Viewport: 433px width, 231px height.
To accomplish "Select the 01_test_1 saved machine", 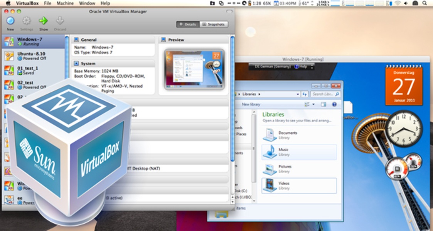I will (27, 70).
